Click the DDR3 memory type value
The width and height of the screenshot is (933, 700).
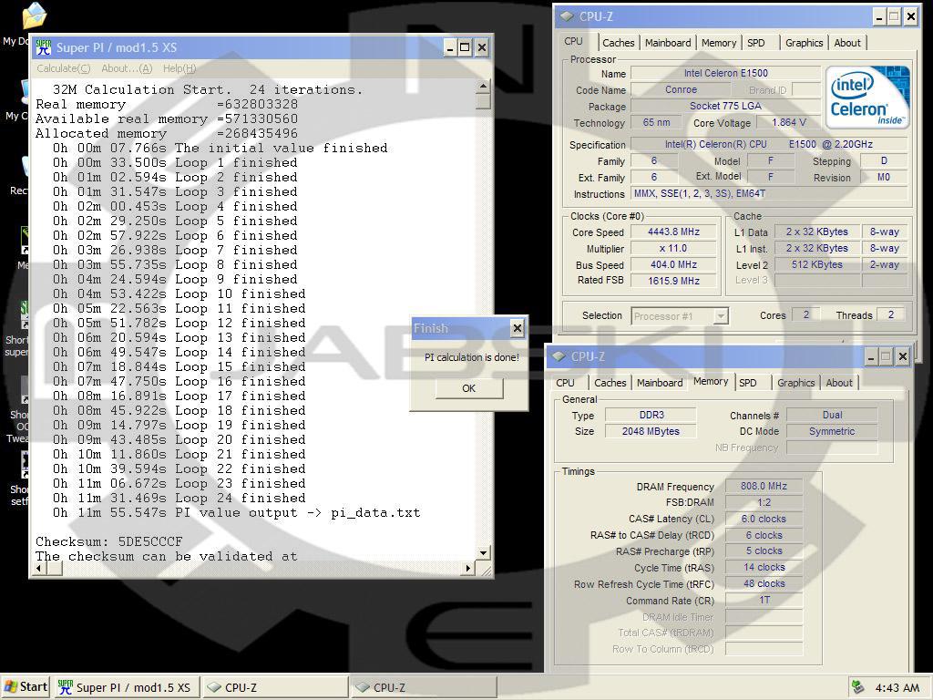tap(651, 415)
